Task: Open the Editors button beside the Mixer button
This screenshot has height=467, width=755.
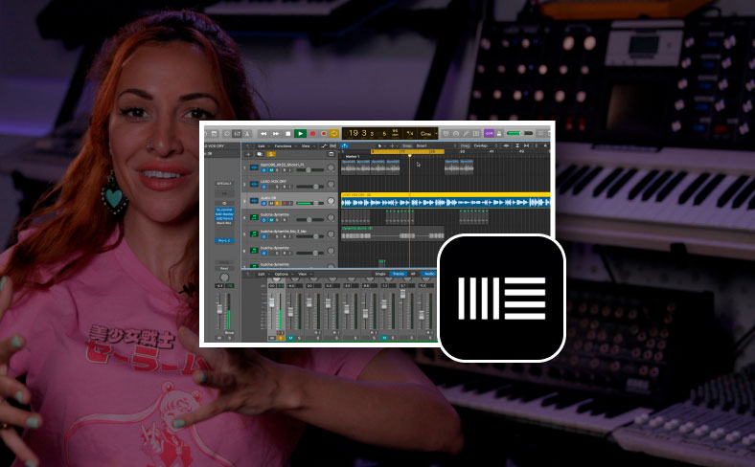Action: tap(247, 134)
